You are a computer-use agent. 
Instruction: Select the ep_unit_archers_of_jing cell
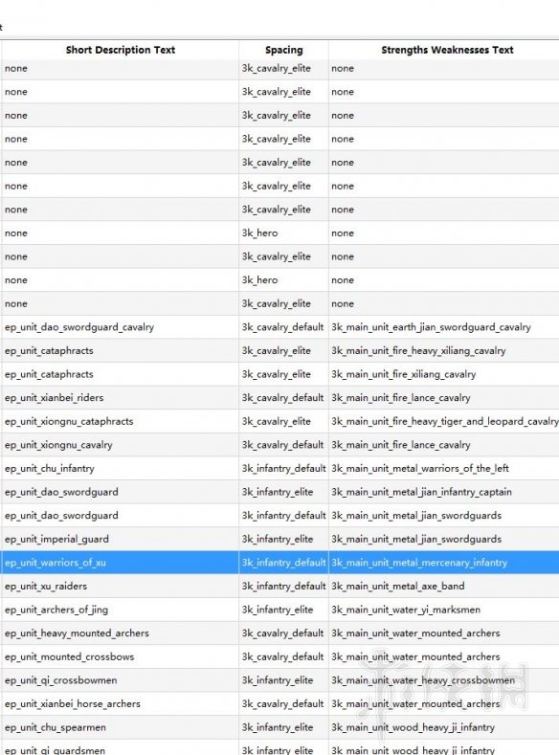pyautogui.click(x=120, y=610)
